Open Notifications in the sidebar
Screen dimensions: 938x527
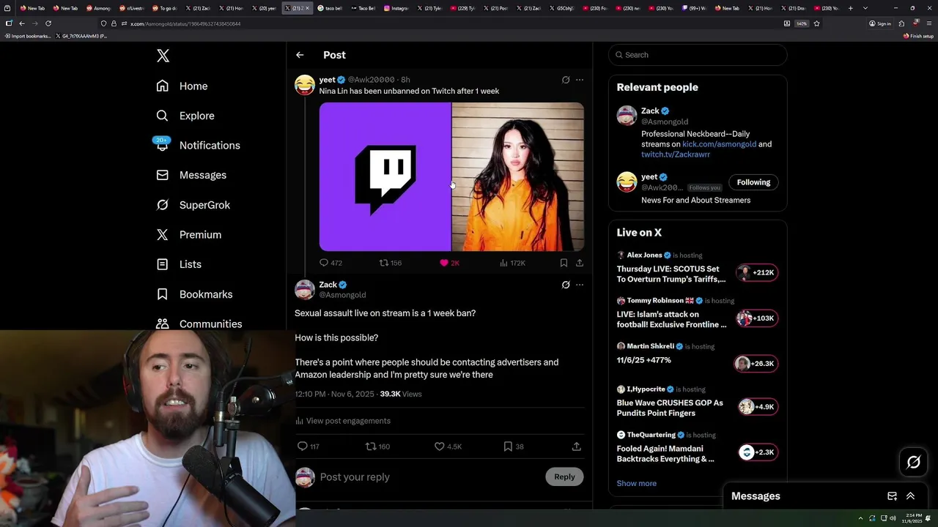tap(198, 145)
